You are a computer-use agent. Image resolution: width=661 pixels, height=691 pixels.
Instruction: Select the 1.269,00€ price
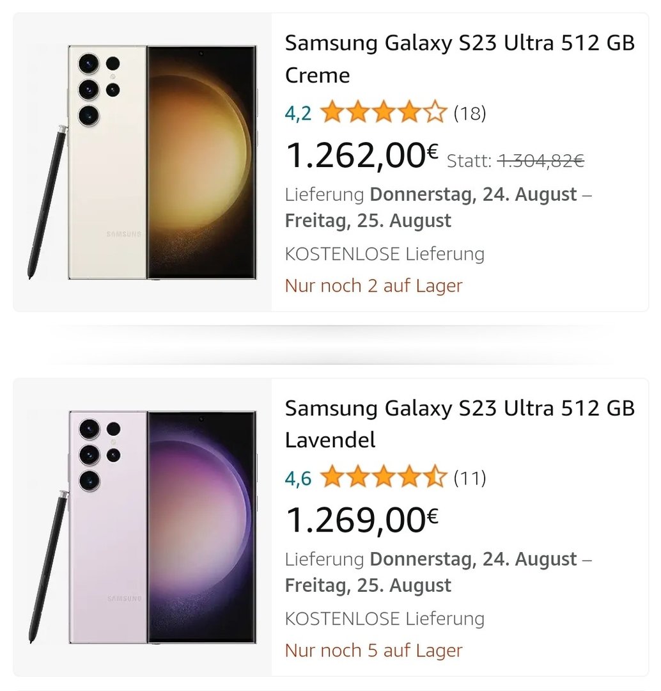tap(361, 520)
